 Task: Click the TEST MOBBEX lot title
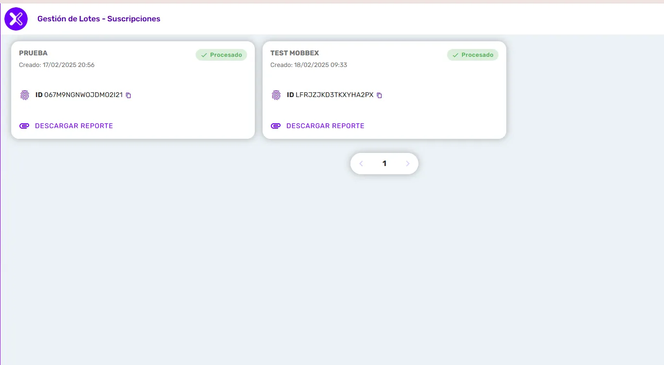[x=295, y=53]
